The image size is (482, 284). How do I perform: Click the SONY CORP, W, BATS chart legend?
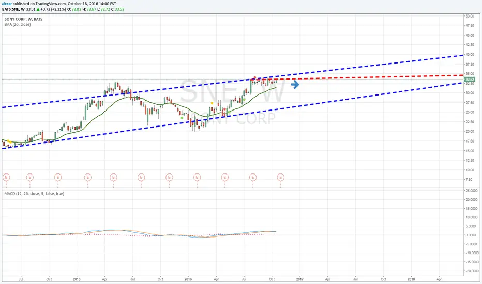pyautogui.click(x=23, y=19)
